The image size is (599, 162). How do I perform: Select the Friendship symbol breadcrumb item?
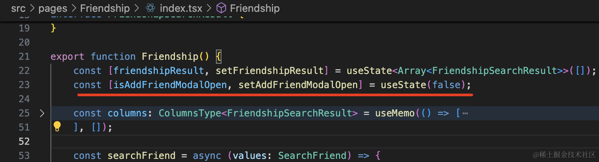(x=255, y=8)
